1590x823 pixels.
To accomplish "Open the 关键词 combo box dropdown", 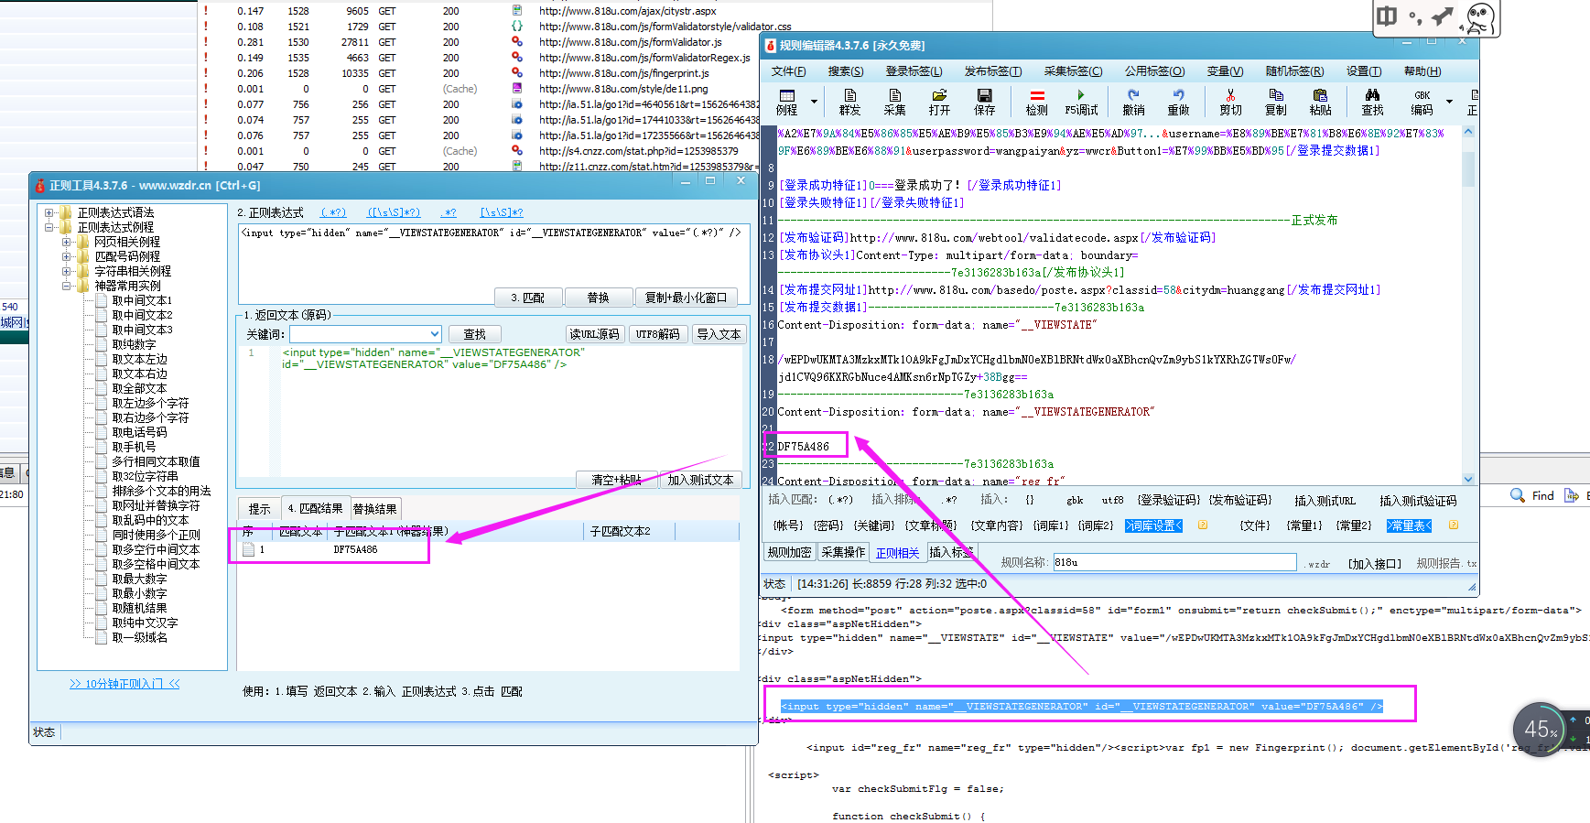I will coord(434,334).
